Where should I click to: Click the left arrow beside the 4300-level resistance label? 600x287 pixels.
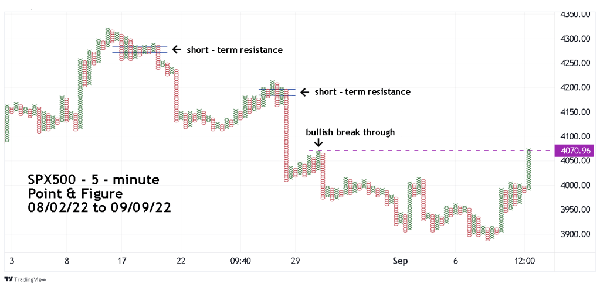pos(176,50)
